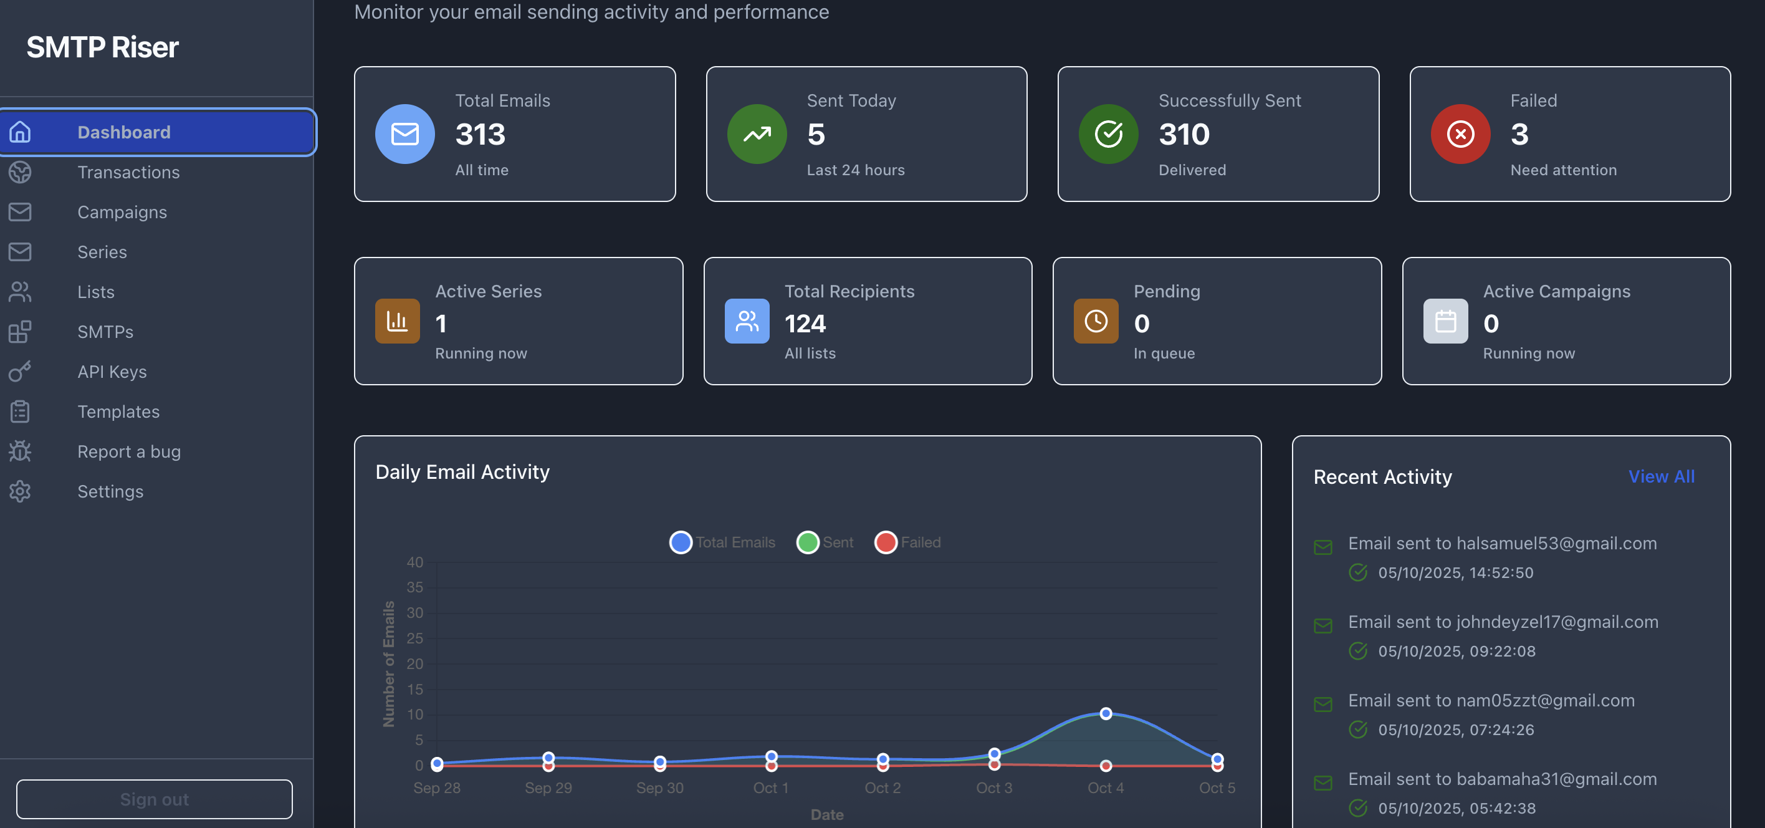Click the Pending clock icon
The width and height of the screenshot is (1765, 828).
pyautogui.click(x=1096, y=320)
